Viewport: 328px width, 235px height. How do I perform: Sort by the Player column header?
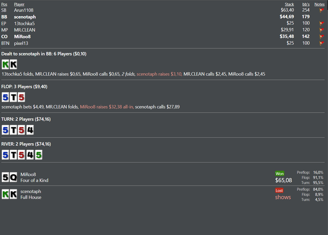19,4
